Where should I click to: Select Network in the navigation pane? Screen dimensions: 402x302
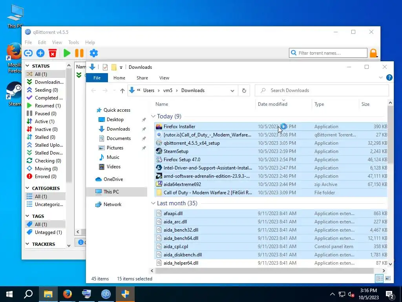pos(112,204)
